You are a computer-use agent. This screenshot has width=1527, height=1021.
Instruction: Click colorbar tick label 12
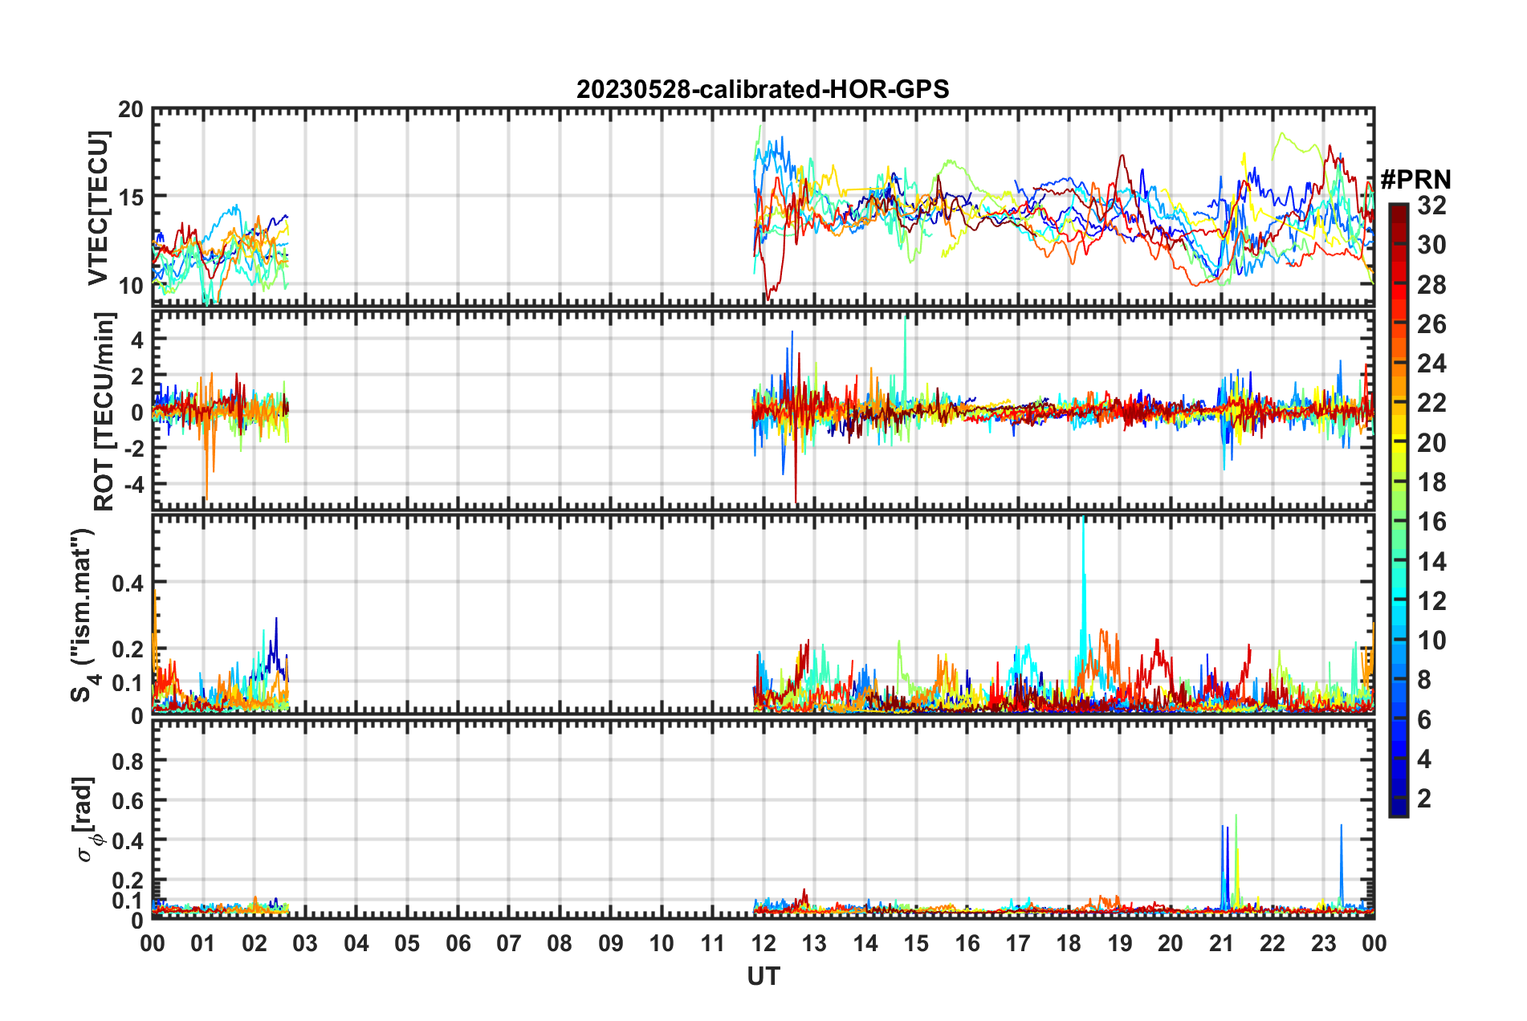[1431, 601]
